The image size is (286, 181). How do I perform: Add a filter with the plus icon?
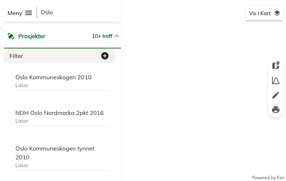[105, 56]
